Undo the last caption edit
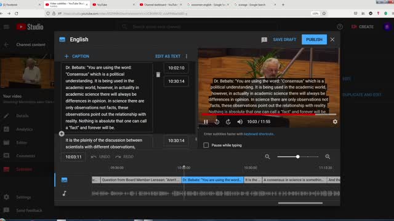394x221 pixels. click(x=100, y=157)
